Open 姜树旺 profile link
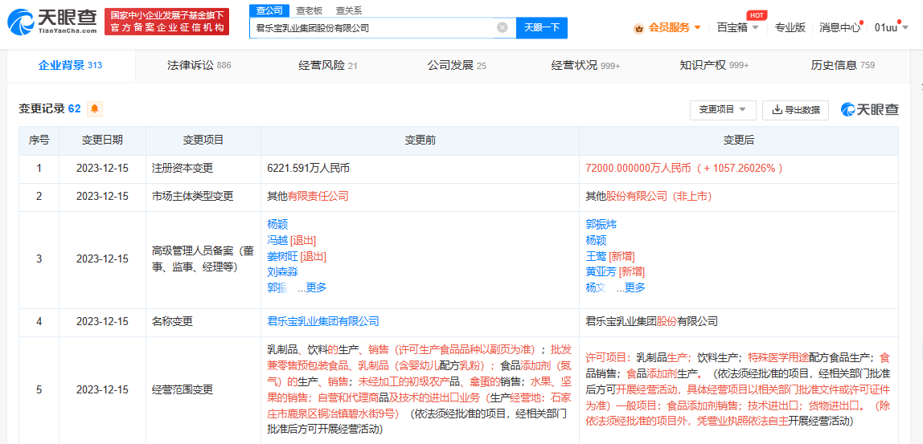Viewport: 923px width, 444px height. tap(282, 256)
